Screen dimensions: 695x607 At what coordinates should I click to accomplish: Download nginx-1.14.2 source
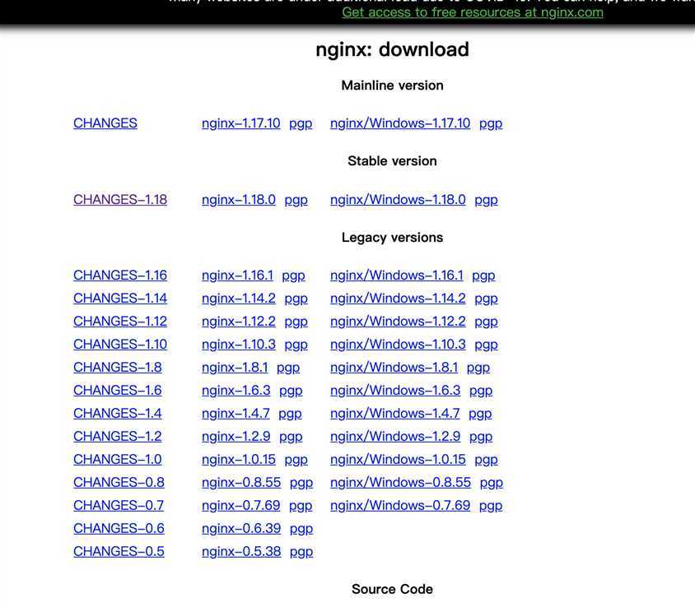pos(239,299)
